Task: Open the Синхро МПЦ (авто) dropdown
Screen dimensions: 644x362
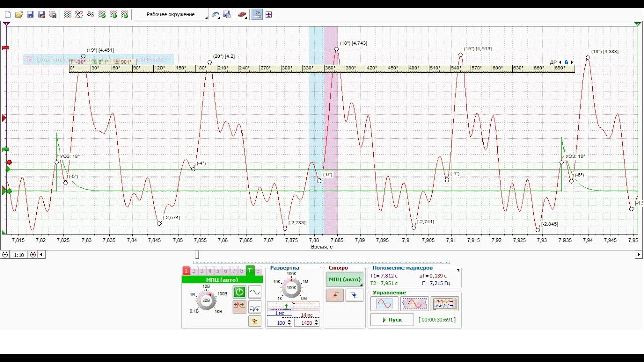Action: (x=345, y=280)
